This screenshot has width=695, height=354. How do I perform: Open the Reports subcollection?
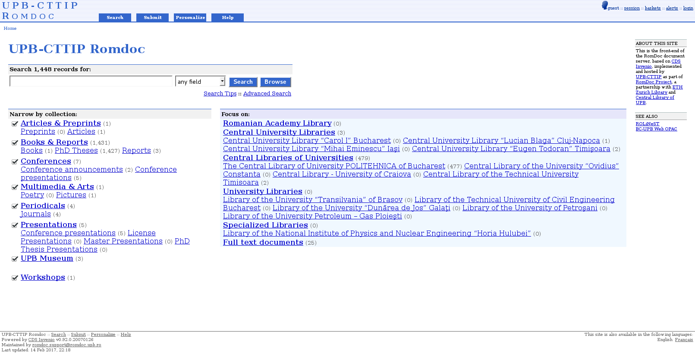136,151
